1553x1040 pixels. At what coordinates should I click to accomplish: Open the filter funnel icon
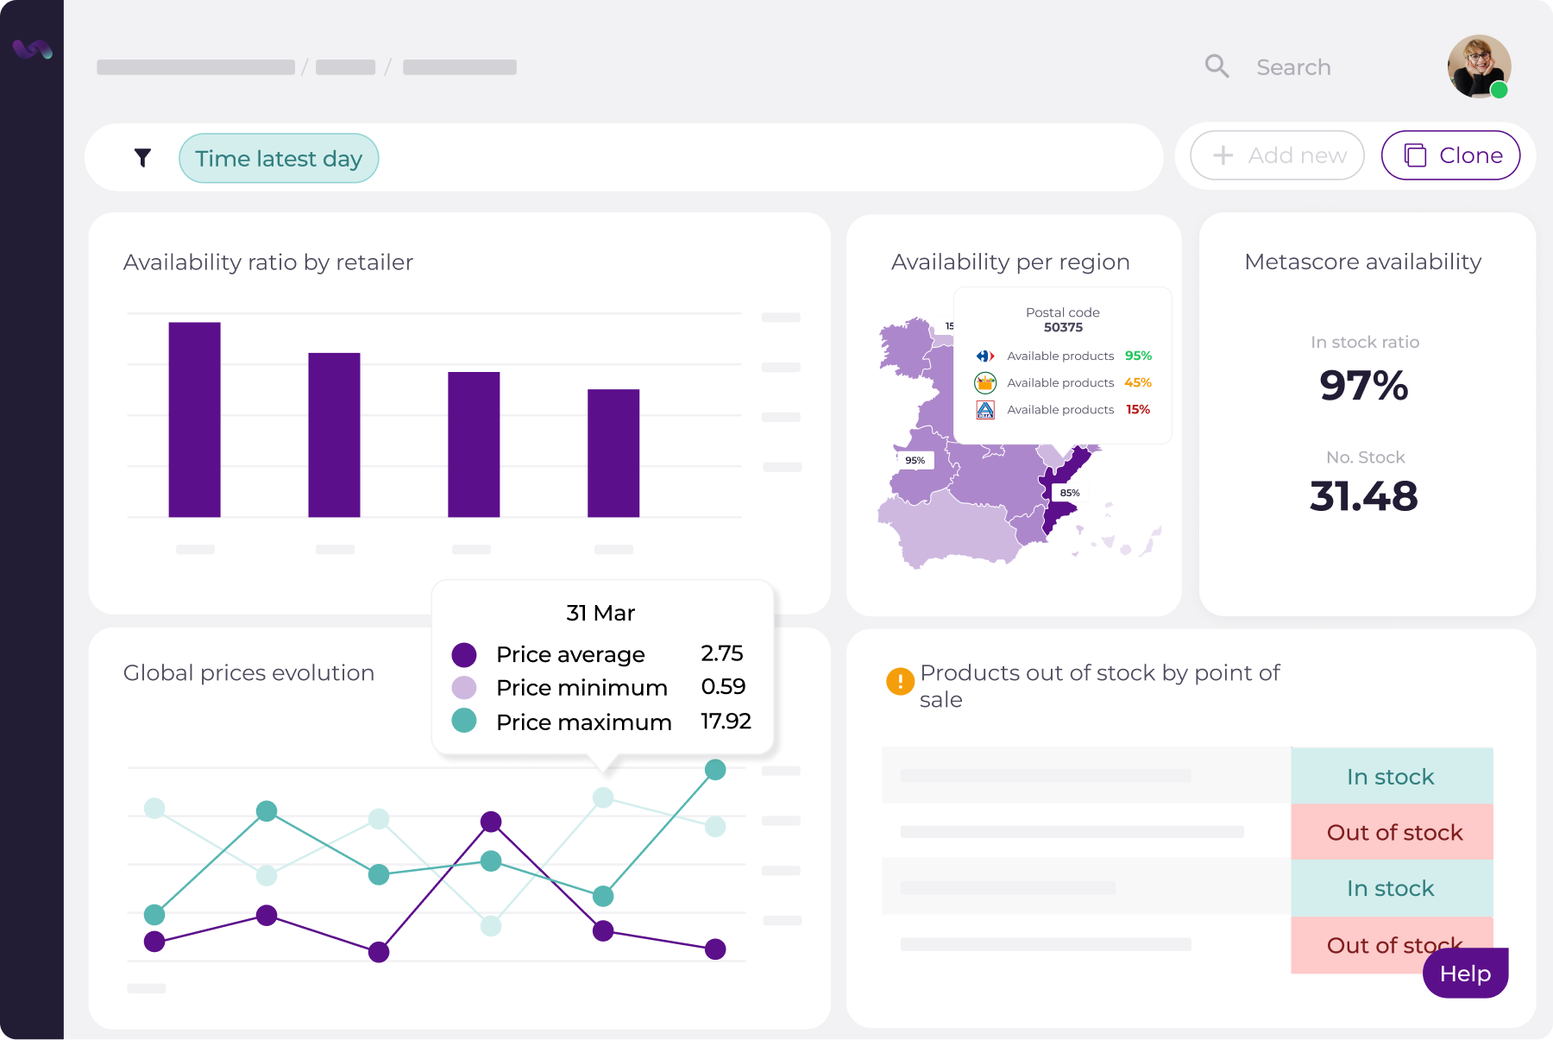pos(143,158)
